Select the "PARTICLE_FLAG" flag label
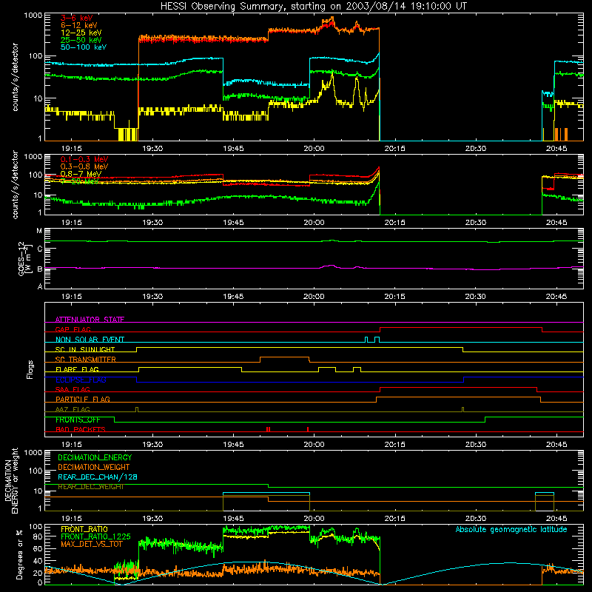 [83, 400]
